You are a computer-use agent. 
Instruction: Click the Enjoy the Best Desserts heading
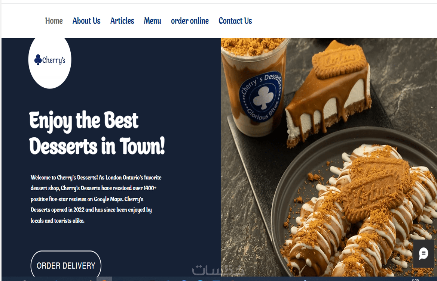pyautogui.click(x=97, y=133)
